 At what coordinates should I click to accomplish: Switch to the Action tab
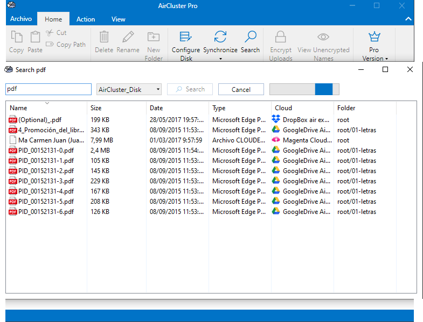pyautogui.click(x=86, y=19)
